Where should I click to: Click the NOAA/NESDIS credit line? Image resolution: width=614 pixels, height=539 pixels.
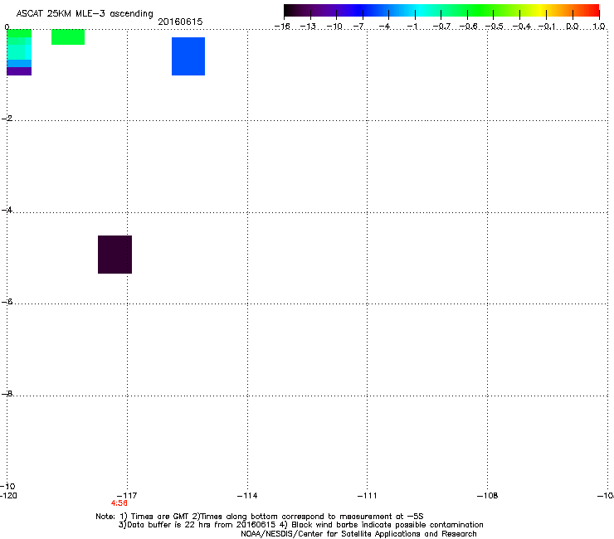[358, 534]
